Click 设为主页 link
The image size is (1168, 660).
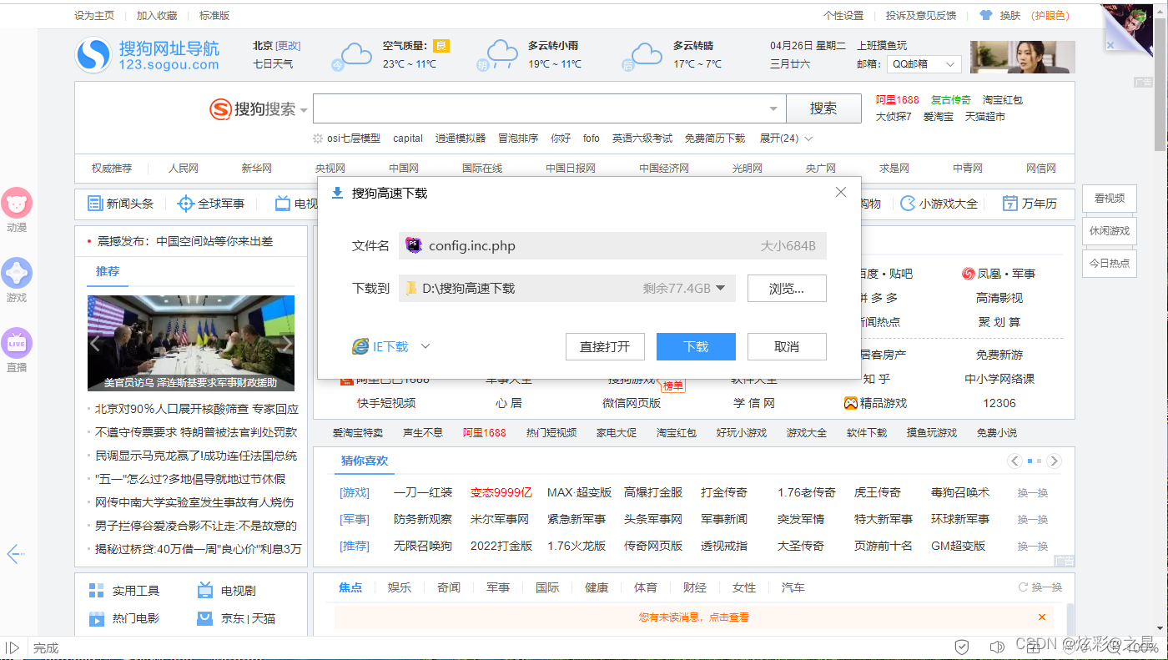click(94, 15)
